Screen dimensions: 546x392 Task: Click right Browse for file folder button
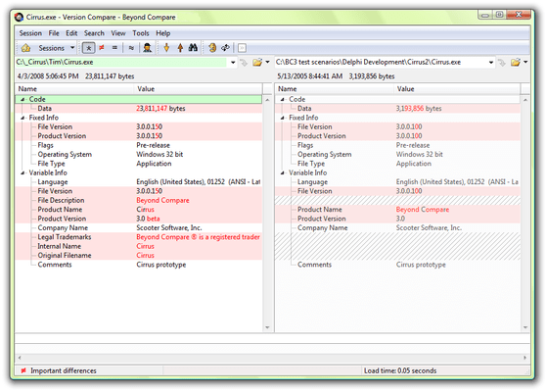tap(516, 63)
